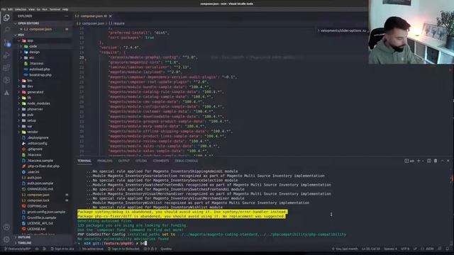The height and width of the screenshot is (255, 454).
Task: Open the .editorconfig file
Action: coord(43,143)
